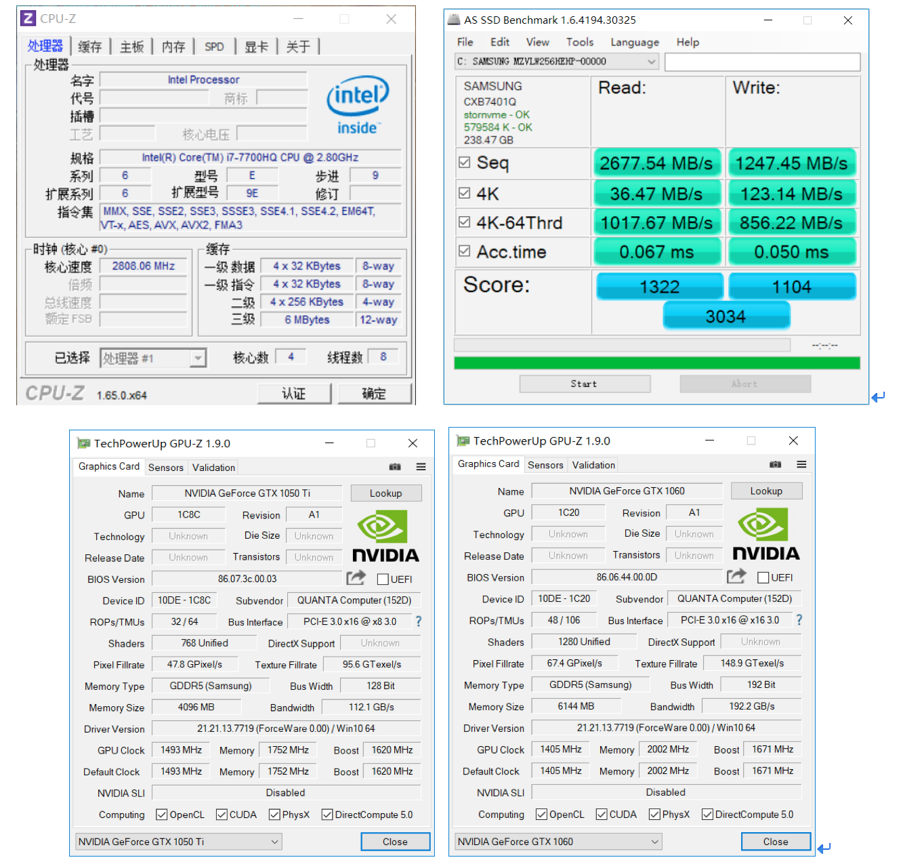Viewport: 924px width, 862px height.
Task: Click Lookup in the GTX 1060 window
Action: (x=766, y=491)
